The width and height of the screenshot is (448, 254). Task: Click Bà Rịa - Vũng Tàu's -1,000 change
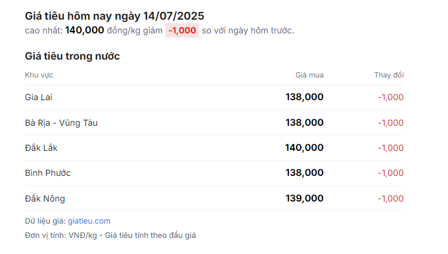point(391,123)
